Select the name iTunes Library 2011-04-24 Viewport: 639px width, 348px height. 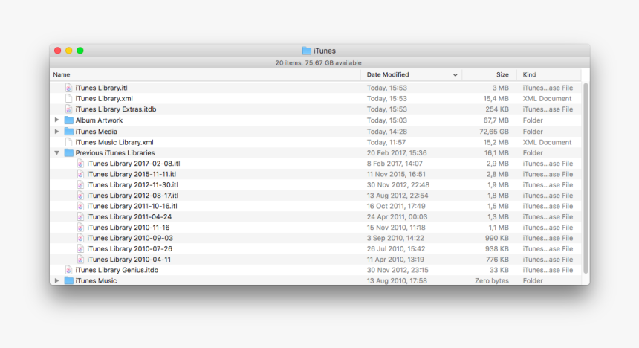(x=129, y=216)
